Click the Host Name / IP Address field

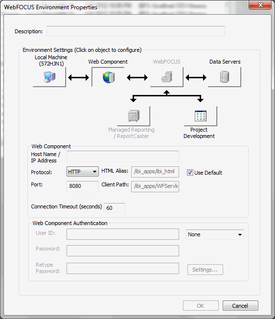point(123,156)
